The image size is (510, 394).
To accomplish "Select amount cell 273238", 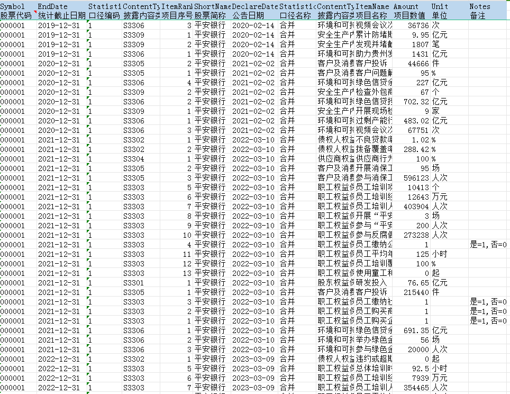I will click(412, 235).
